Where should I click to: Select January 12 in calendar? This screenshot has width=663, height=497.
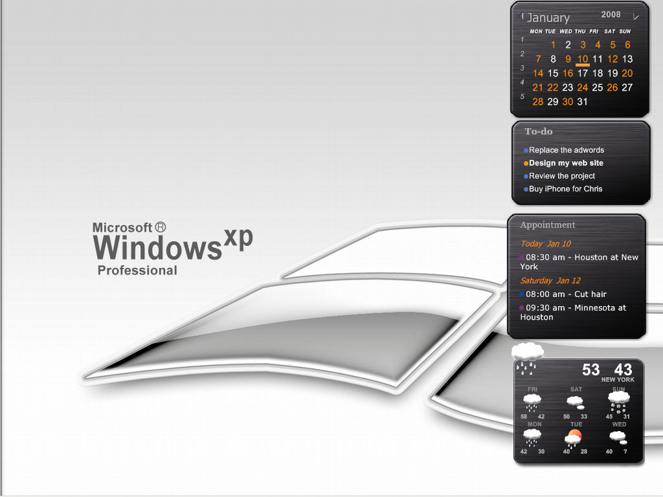tap(612, 59)
